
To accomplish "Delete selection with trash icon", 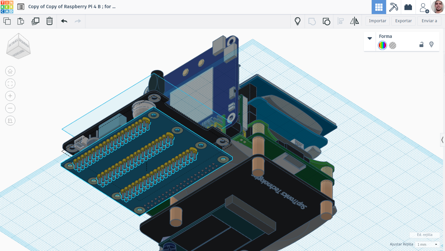I will (x=49, y=21).
